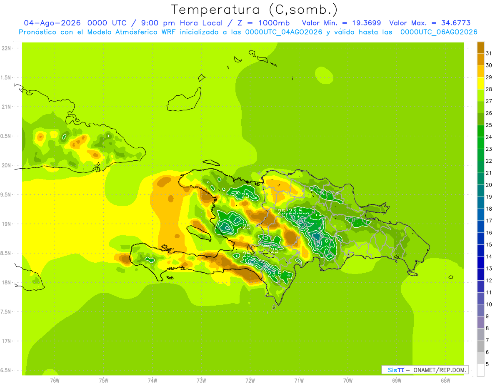The height and width of the screenshot is (386, 500).
Task: Click the "0000UTC_04AGO2026" initialization text
Action: [x=284, y=32]
